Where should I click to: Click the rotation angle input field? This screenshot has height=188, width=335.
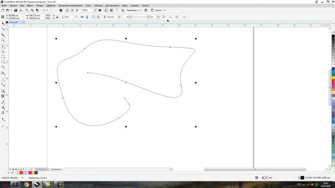(69, 17)
